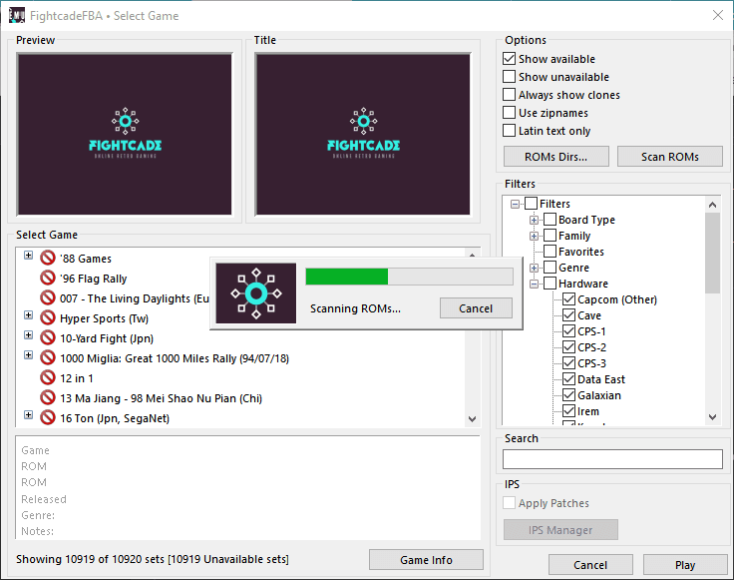
Task: Enable the Show available checkbox
Action: (509, 59)
